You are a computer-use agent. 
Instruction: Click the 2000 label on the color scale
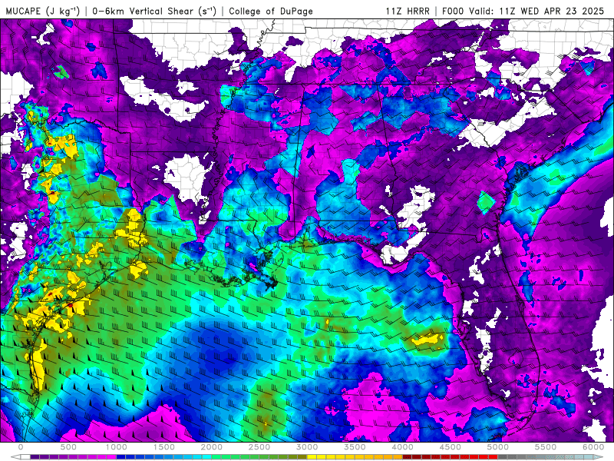tap(212, 447)
